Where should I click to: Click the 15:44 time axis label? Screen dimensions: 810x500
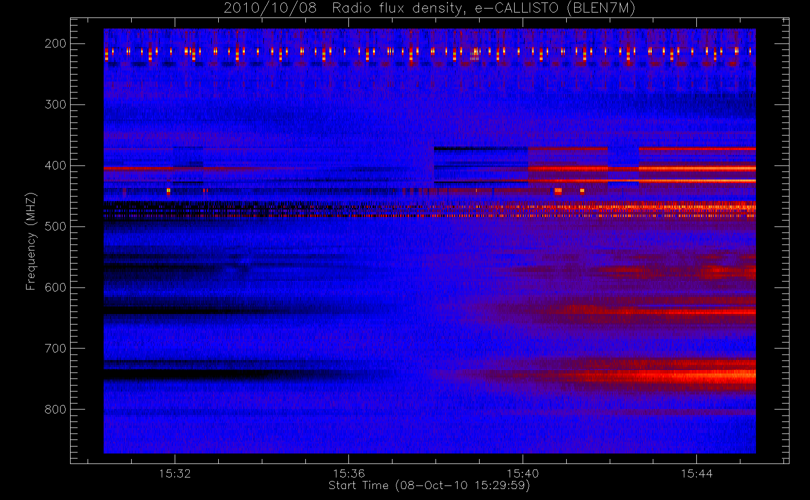pos(696,473)
